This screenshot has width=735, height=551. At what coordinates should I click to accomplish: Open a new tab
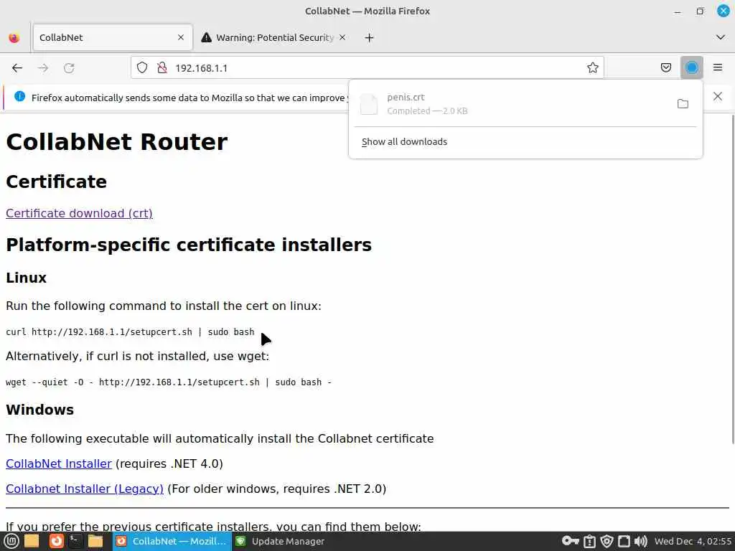tap(369, 38)
